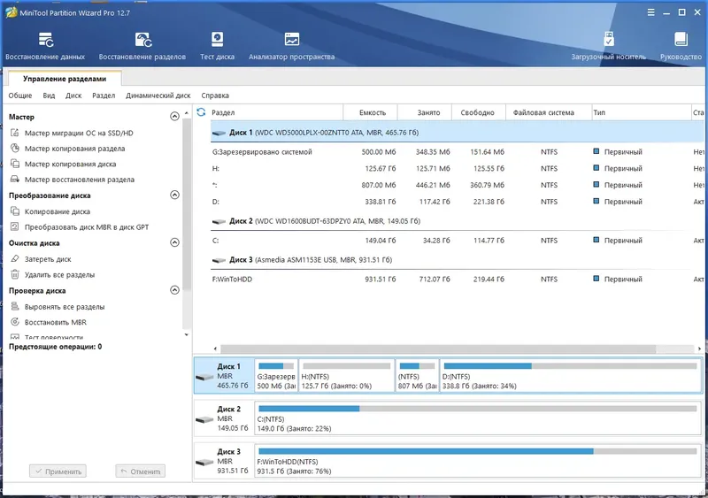The width and height of the screenshot is (708, 498).
Task: Click the refresh icon beside Раздел column
Action: 201,112
